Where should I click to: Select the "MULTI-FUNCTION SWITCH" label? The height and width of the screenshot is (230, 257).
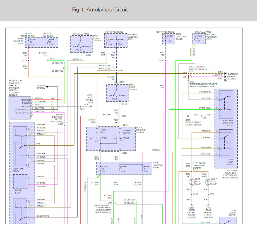(x=141, y=130)
